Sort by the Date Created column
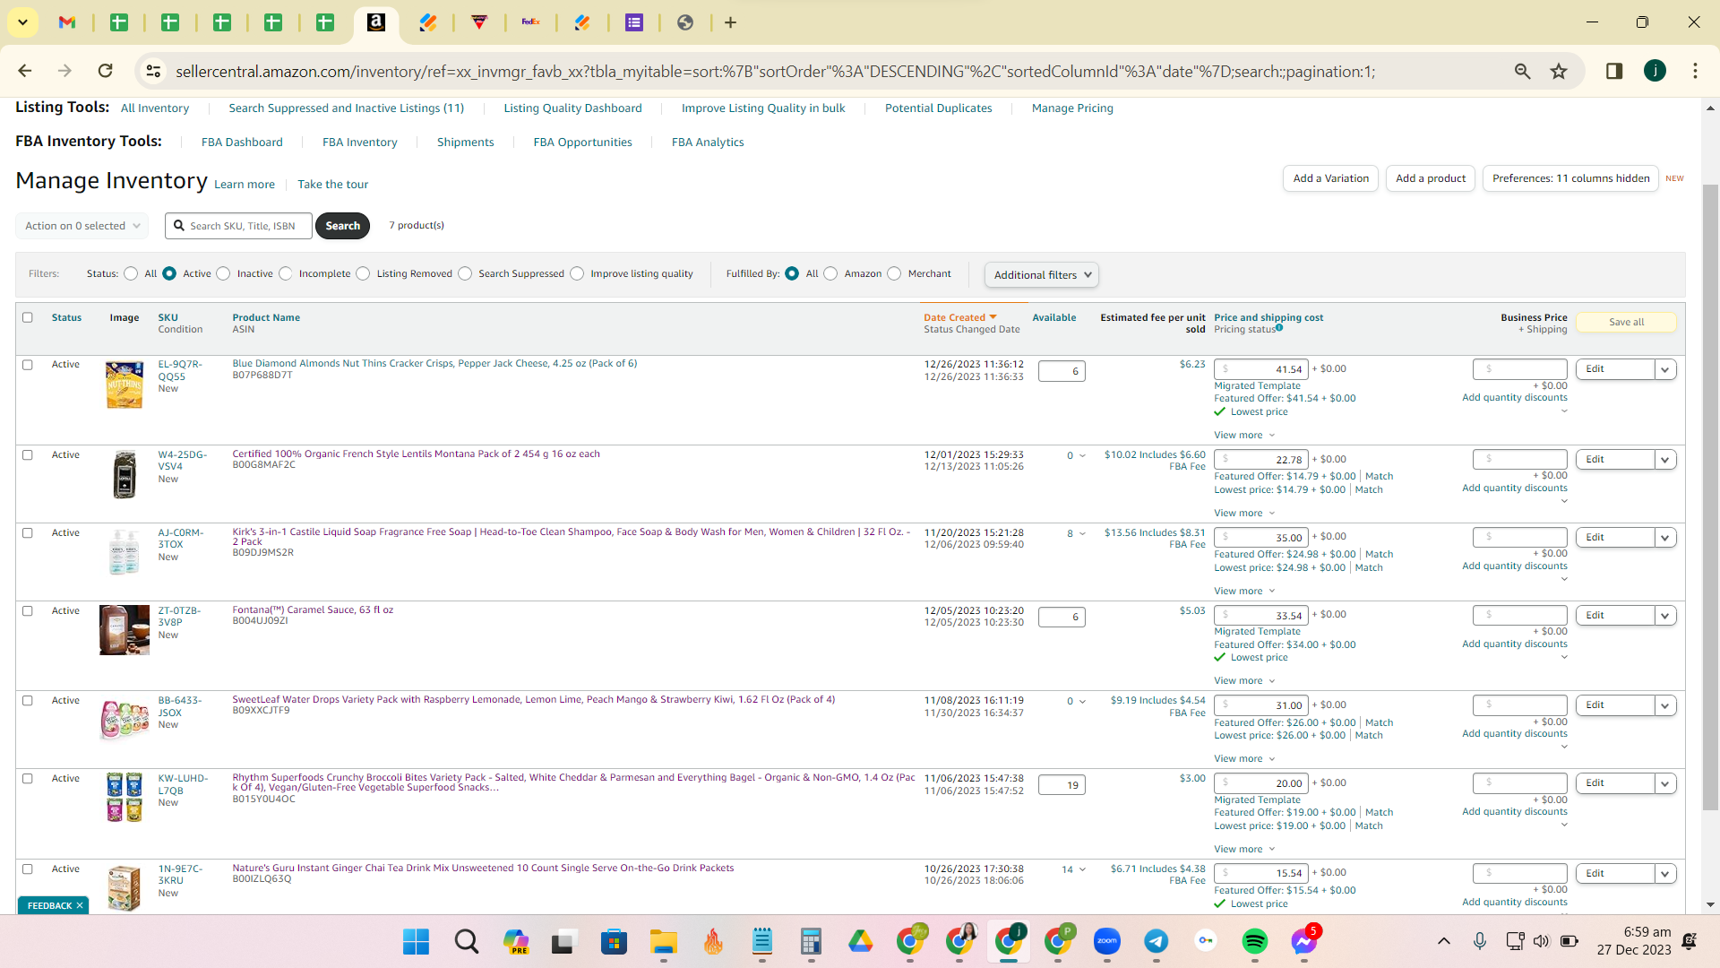The height and width of the screenshot is (968, 1720). (x=959, y=317)
